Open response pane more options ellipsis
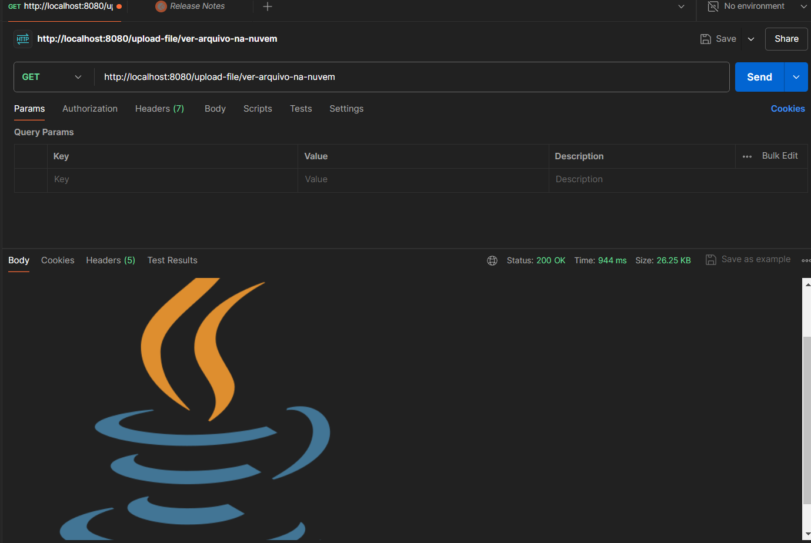 pyautogui.click(x=806, y=260)
